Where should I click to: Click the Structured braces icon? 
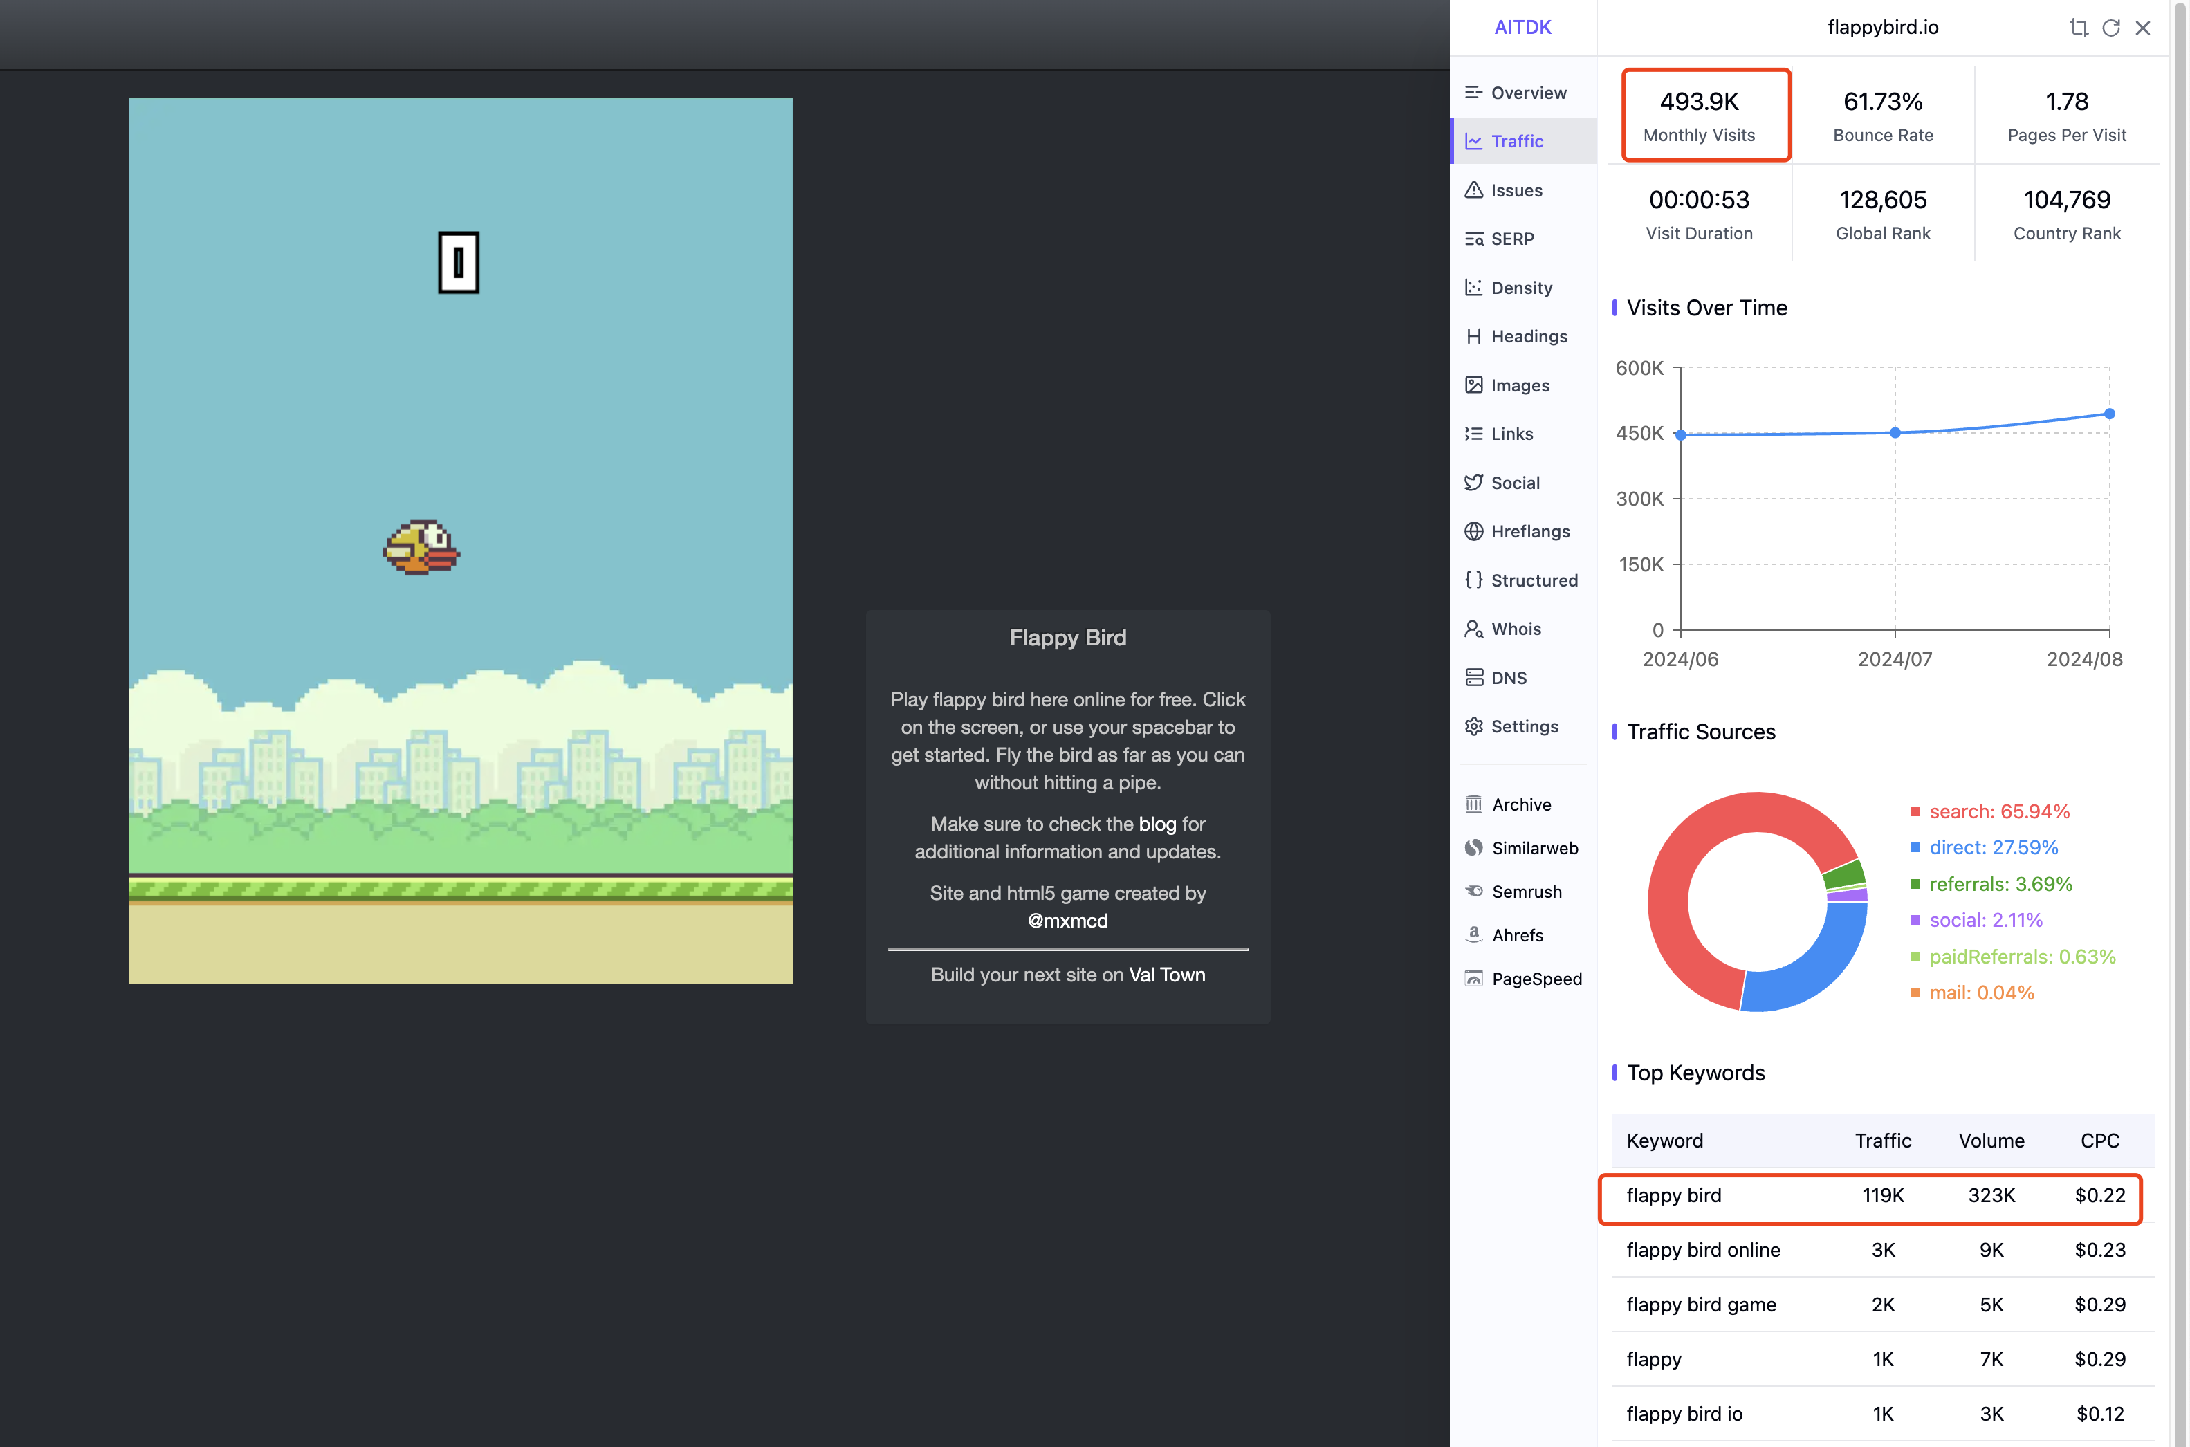pyautogui.click(x=1474, y=580)
